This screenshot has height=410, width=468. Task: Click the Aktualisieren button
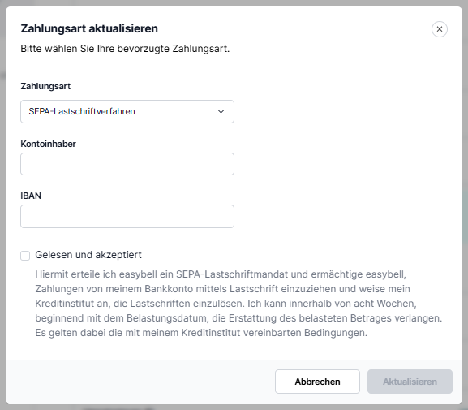(410, 382)
